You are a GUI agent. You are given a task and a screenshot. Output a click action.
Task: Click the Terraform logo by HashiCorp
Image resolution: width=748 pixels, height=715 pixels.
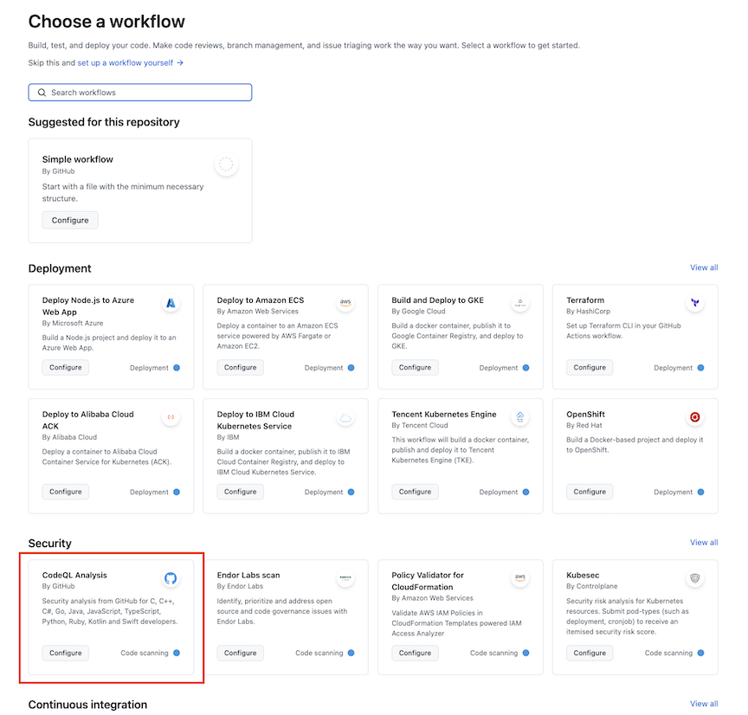(695, 304)
